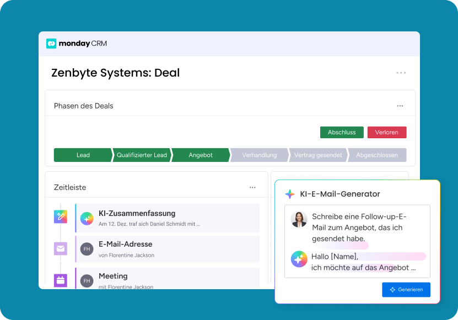Set deal stage to Verhandlung
This screenshot has height=320, width=458.
click(259, 155)
